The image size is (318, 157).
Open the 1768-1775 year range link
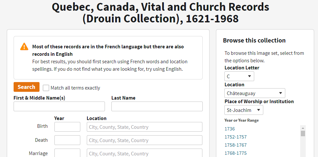pyautogui.click(x=236, y=153)
